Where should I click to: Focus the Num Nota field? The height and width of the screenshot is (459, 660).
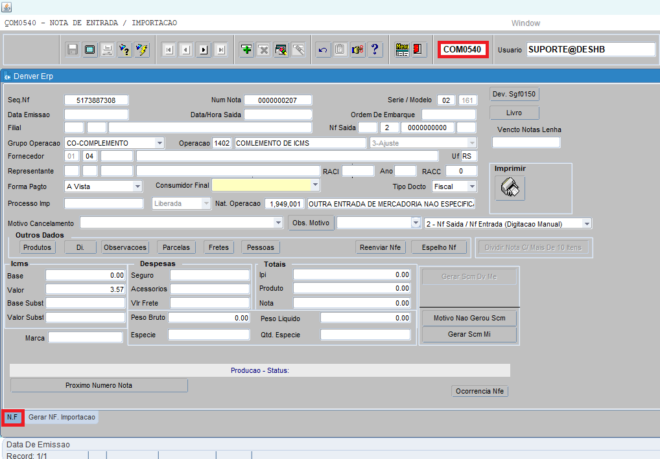coord(277,100)
